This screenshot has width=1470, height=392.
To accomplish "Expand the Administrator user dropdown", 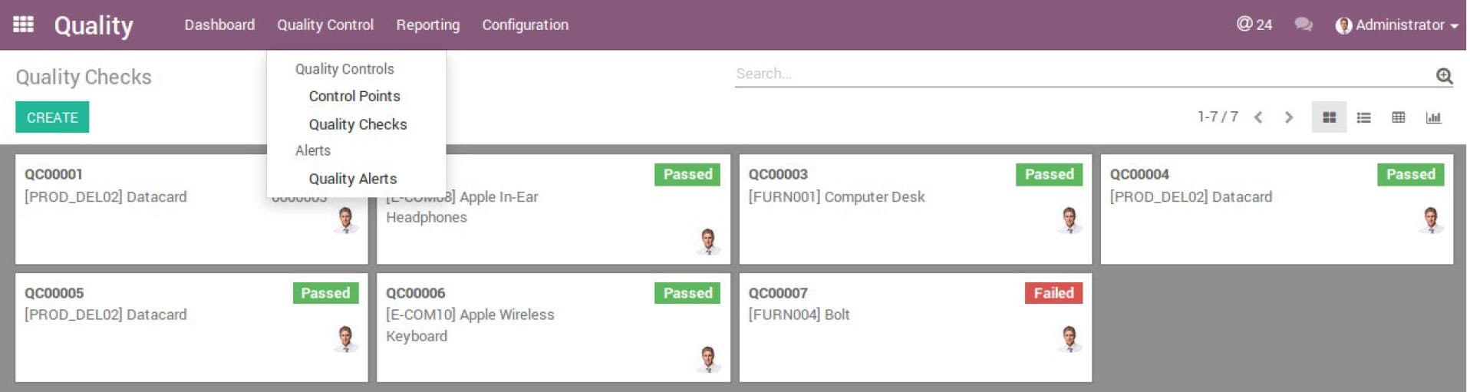I will pos(1396,25).
